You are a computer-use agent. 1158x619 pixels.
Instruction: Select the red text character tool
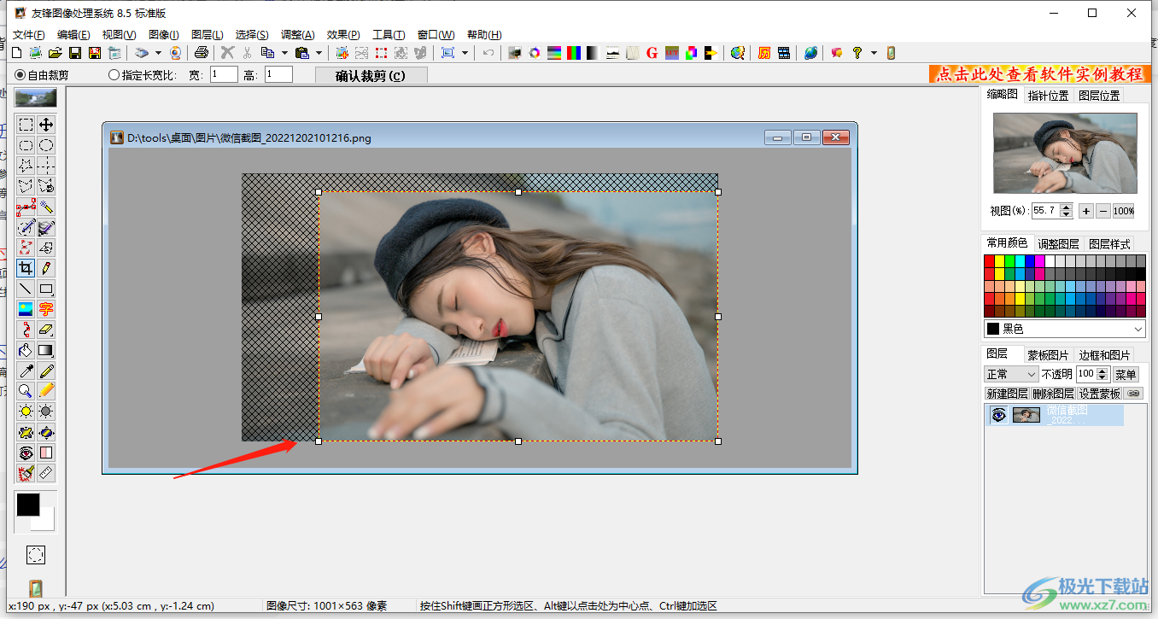tap(47, 309)
